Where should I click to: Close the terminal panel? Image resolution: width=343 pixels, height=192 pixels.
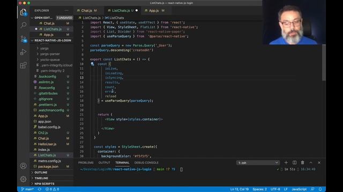click(x=319, y=163)
